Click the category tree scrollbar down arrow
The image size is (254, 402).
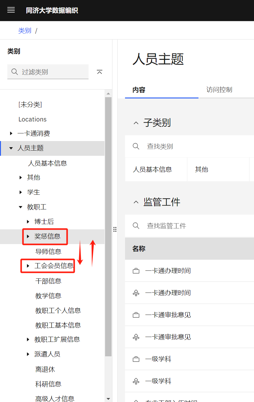pos(108,399)
